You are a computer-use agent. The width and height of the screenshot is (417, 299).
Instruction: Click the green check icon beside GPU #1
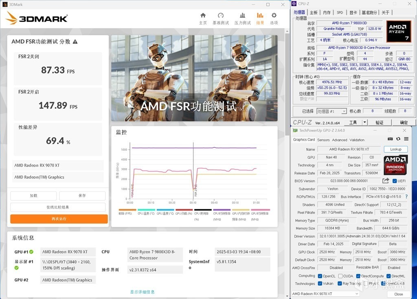pos(31,252)
